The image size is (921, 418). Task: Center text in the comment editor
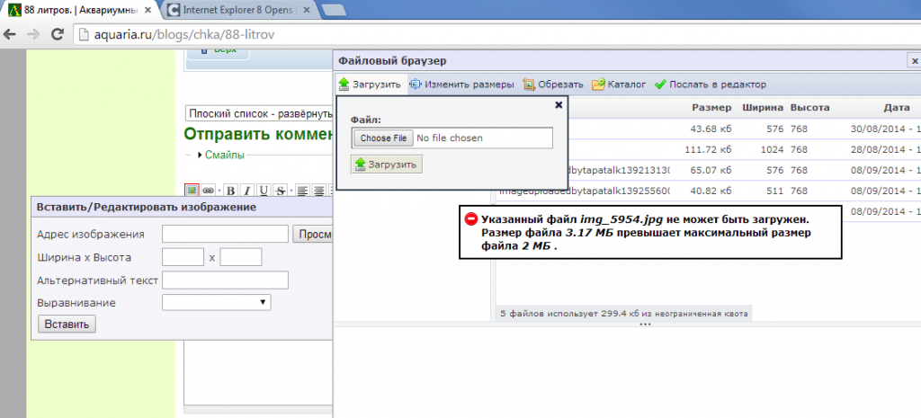pyautogui.click(x=319, y=191)
